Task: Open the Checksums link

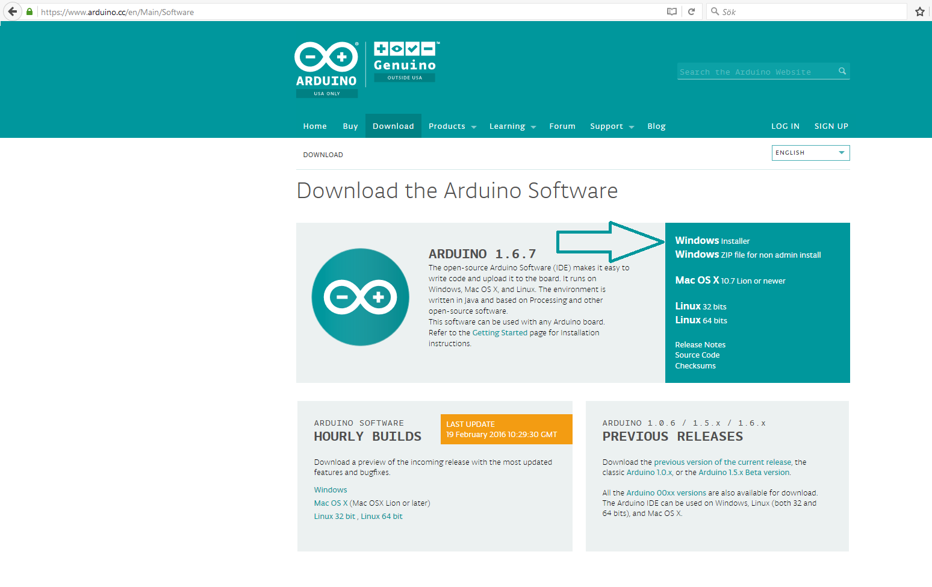Action: 695,366
